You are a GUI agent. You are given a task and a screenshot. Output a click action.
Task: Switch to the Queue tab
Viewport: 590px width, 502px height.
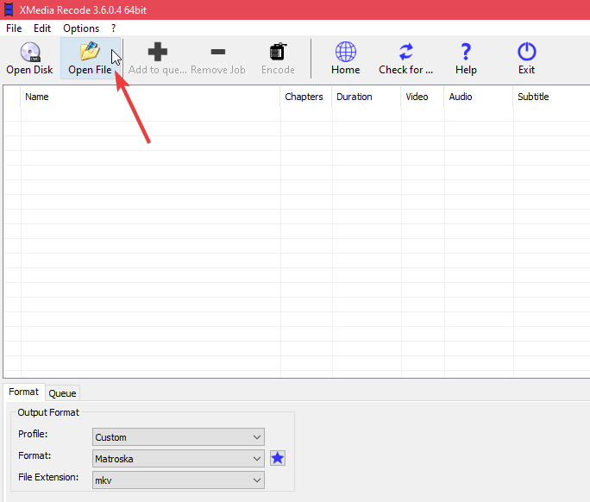(x=62, y=393)
